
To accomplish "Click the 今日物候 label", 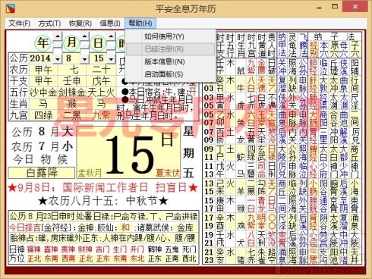I will [40, 159].
